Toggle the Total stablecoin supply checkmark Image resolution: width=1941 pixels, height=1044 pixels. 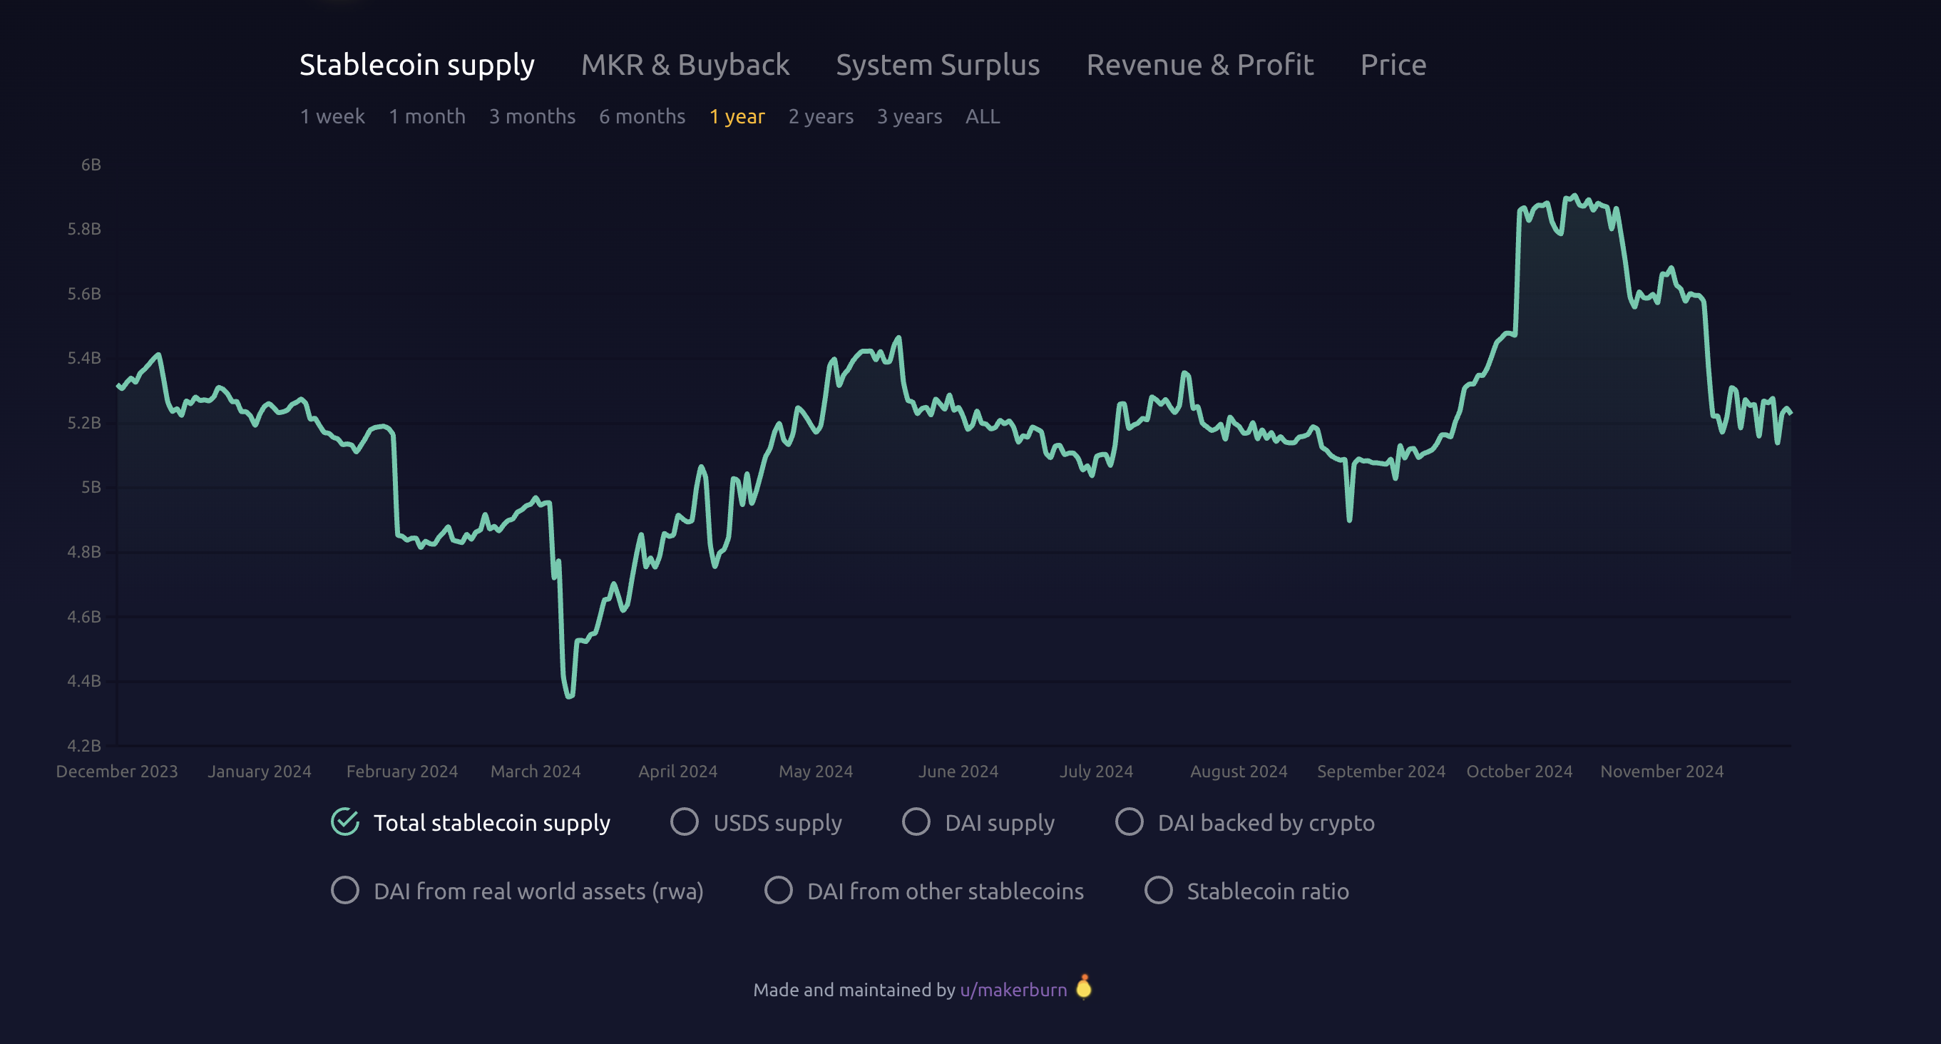[x=345, y=822]
